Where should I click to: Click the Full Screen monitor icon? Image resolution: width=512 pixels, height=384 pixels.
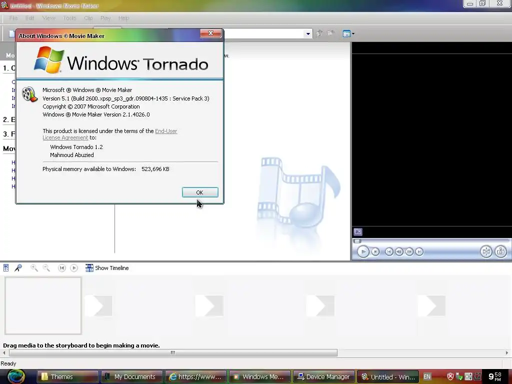pyautogui.click(x=358, y=232)
